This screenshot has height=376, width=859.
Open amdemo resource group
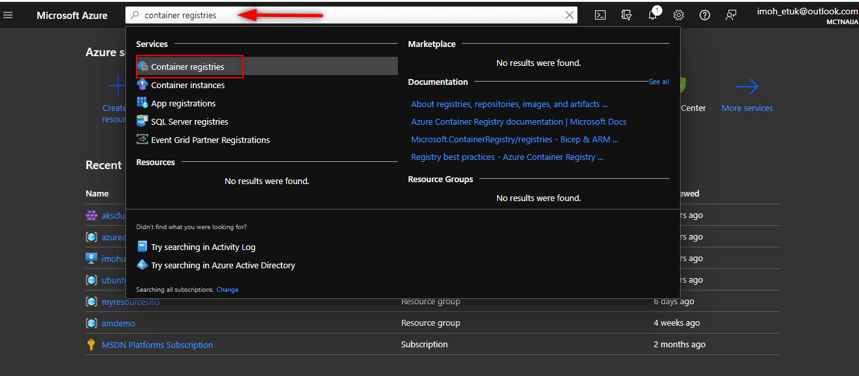pos(118,323)
